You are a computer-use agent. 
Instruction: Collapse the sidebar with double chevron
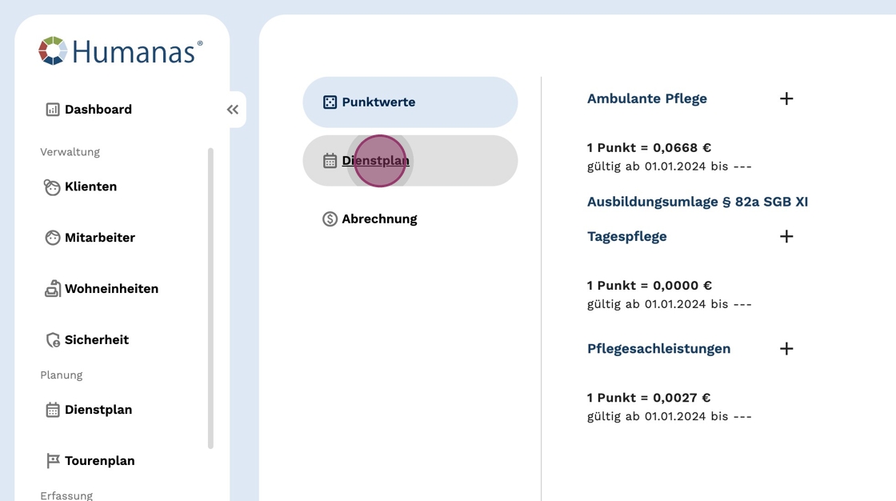pyautogui.click(x=233, y=110)
